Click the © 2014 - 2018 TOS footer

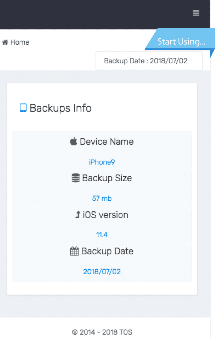coord(102,332)
